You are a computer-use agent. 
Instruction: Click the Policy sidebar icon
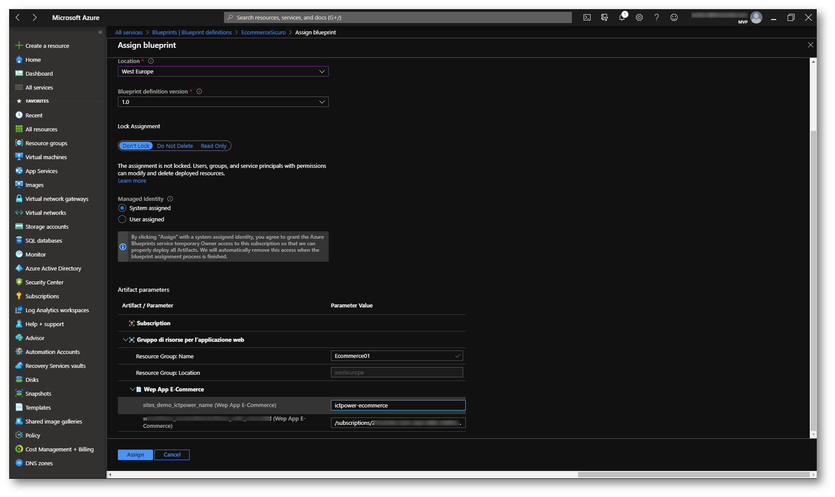(19, 435)
